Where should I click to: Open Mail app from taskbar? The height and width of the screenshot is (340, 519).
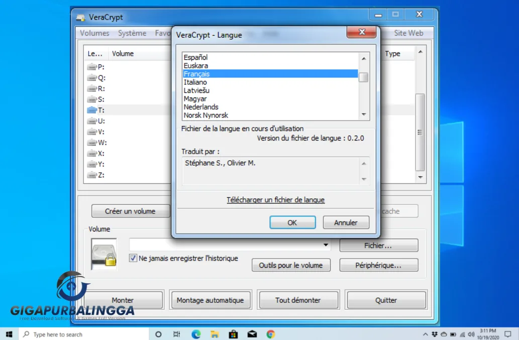(252, 334)
